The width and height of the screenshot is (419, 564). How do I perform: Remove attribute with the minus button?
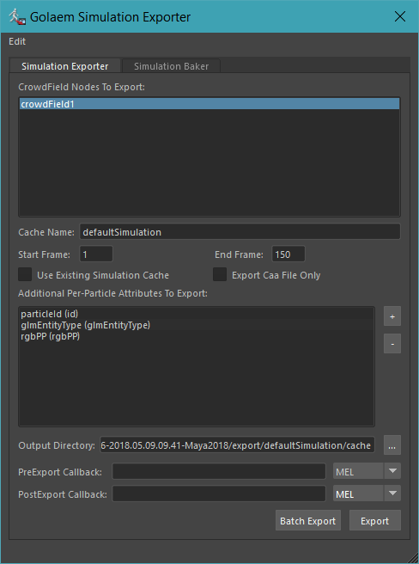pyautogui.click(x=392, y=344)
